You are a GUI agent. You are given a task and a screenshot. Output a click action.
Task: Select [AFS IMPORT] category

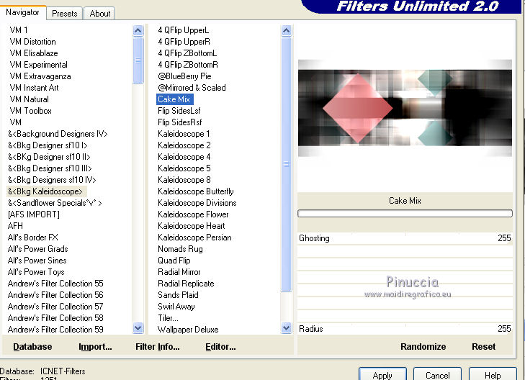pyautogui.click(x=33, y=214)
